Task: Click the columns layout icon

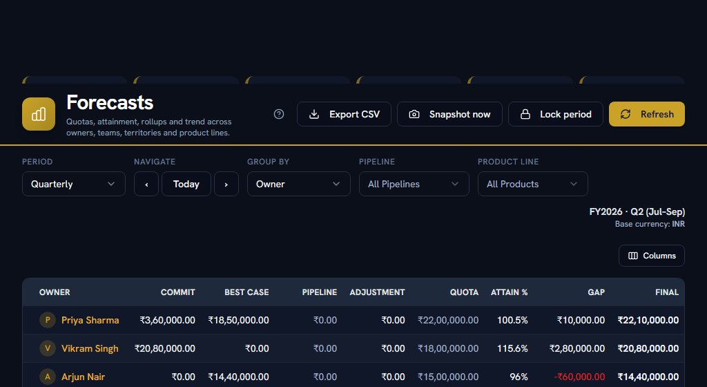Action: (633, 256)
